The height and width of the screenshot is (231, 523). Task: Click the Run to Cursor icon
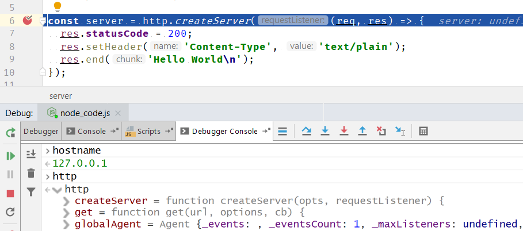point(400,132)
